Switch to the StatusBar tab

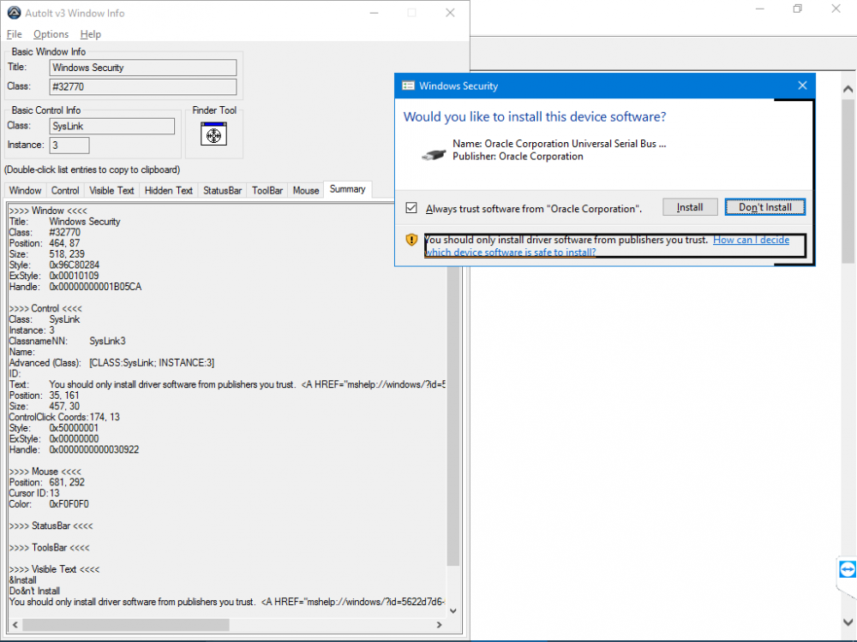pyautogui.click(x=223, y=191)
